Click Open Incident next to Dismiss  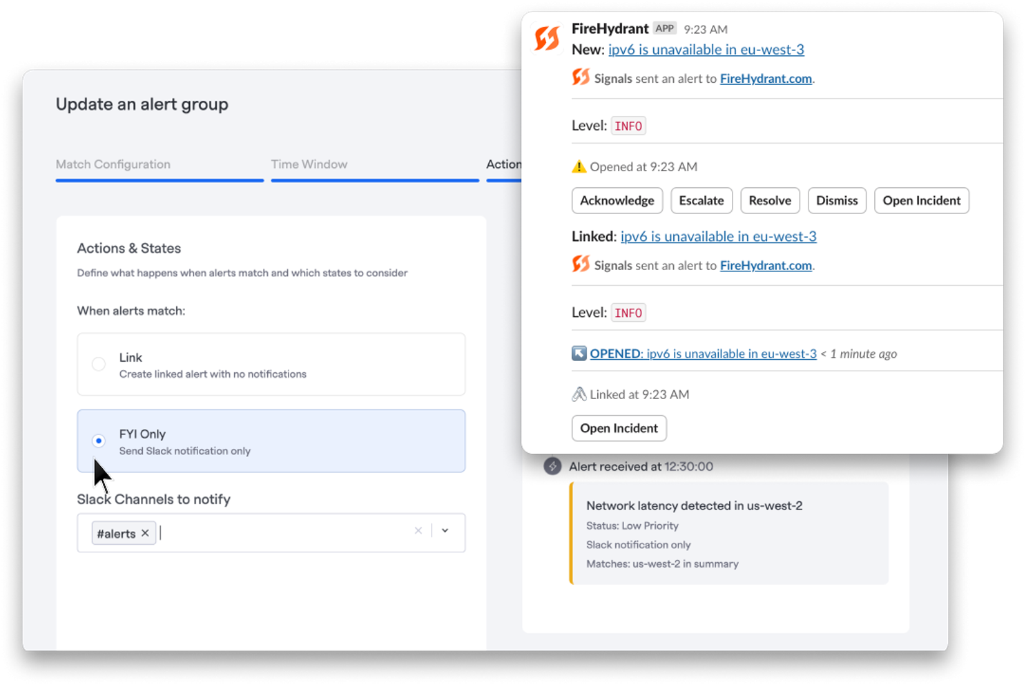tap(922, 200)
